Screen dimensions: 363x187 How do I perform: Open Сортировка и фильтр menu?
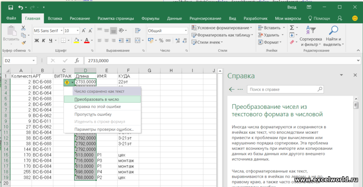pos(311,36)
